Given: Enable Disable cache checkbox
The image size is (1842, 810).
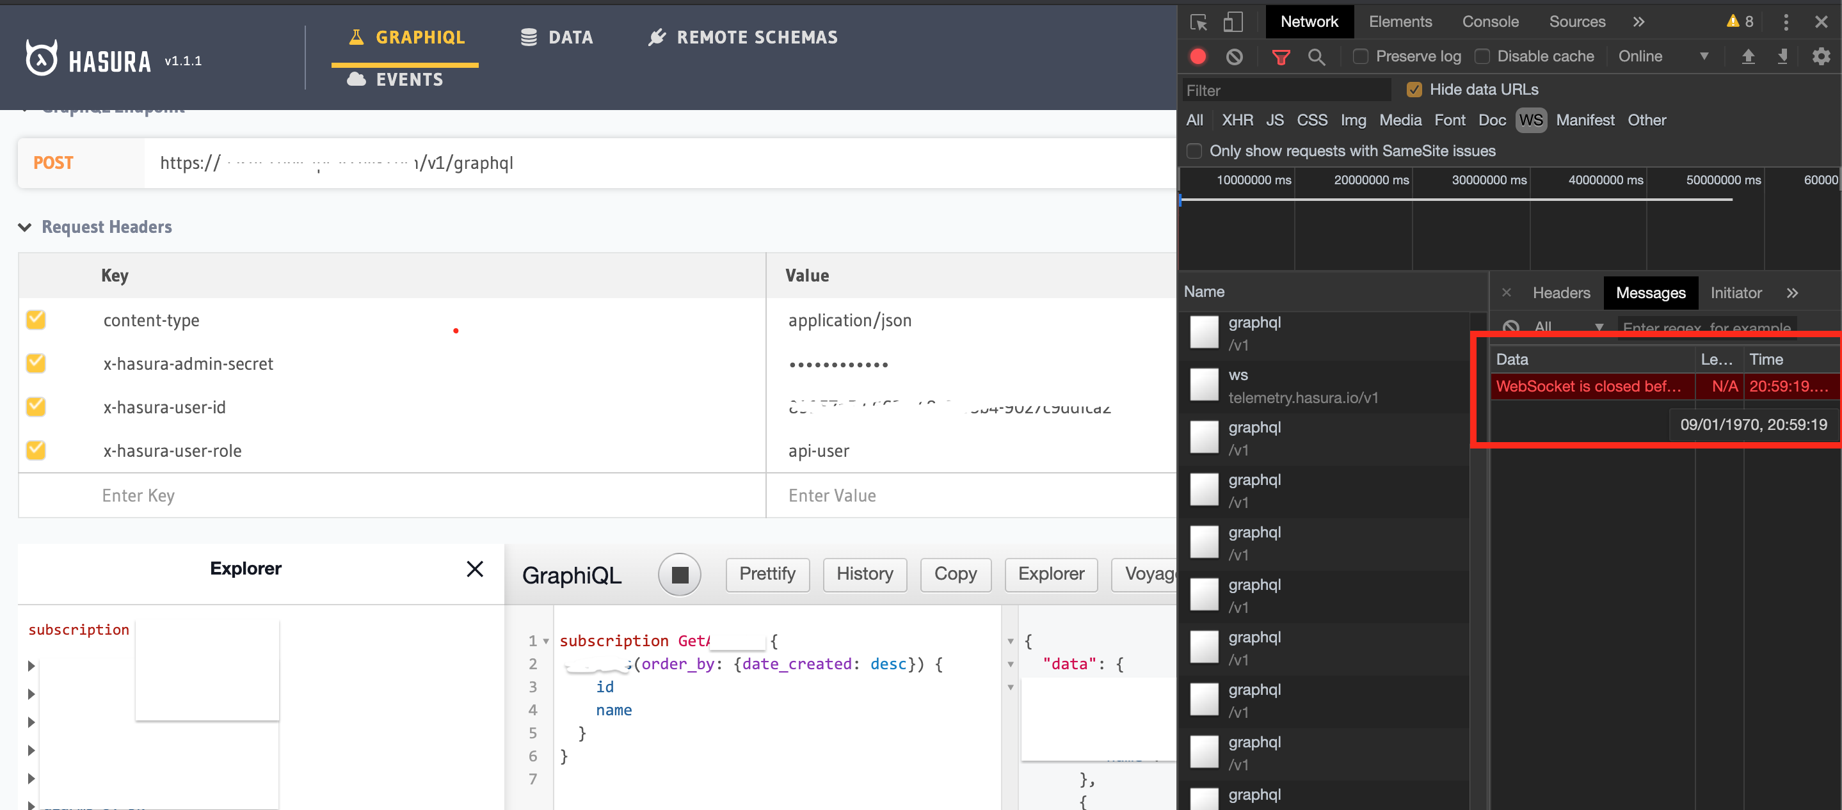Looking at the screenshot, I should (x=1482, y=56).
